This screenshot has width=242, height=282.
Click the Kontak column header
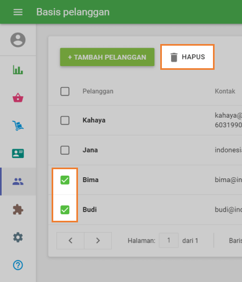[225, 91]
